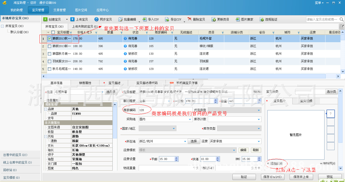This screenshot has height=182, width=345.
Task: Increase EMS fee using the stepper
Action: click(x=259, y=158)
